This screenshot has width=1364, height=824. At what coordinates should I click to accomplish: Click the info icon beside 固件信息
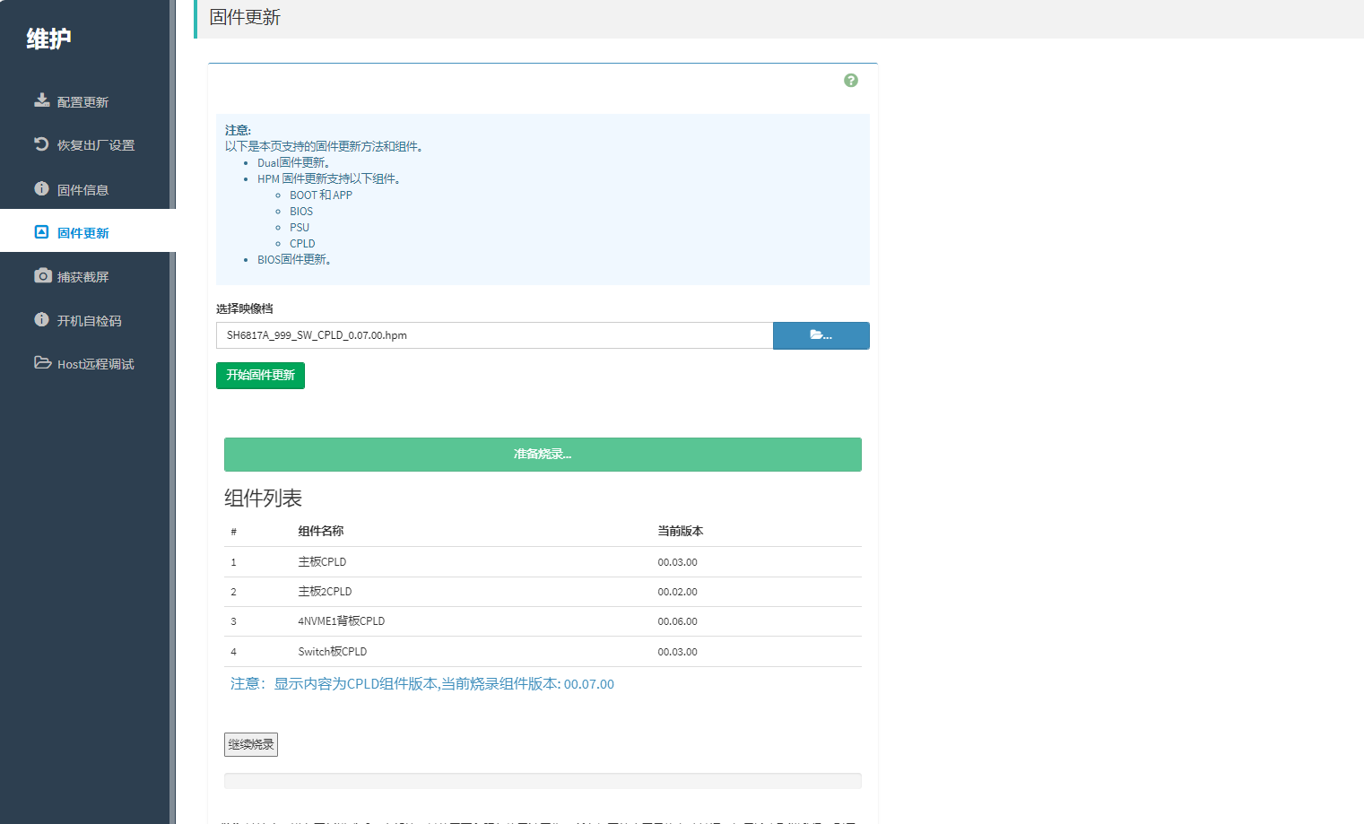click(41, 188)
